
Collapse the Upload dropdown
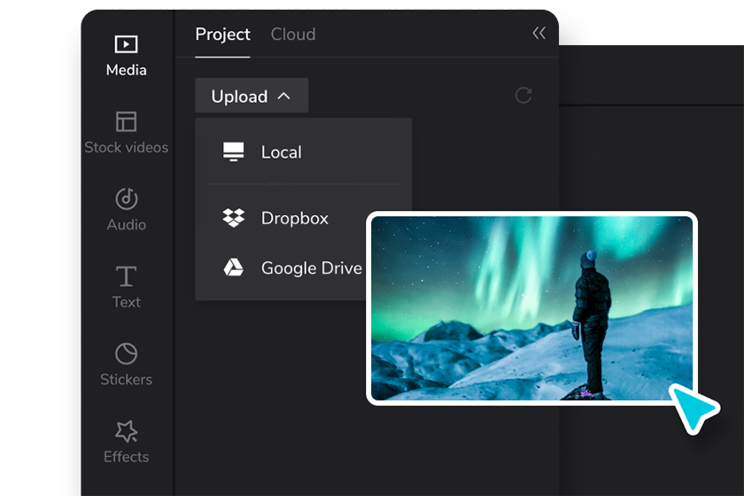[x=252, y=96]
